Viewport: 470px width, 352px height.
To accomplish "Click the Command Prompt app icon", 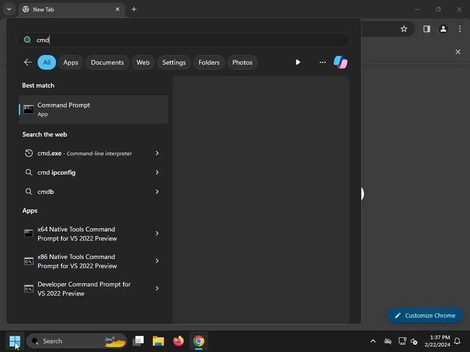I will click(x=28, y=110).
